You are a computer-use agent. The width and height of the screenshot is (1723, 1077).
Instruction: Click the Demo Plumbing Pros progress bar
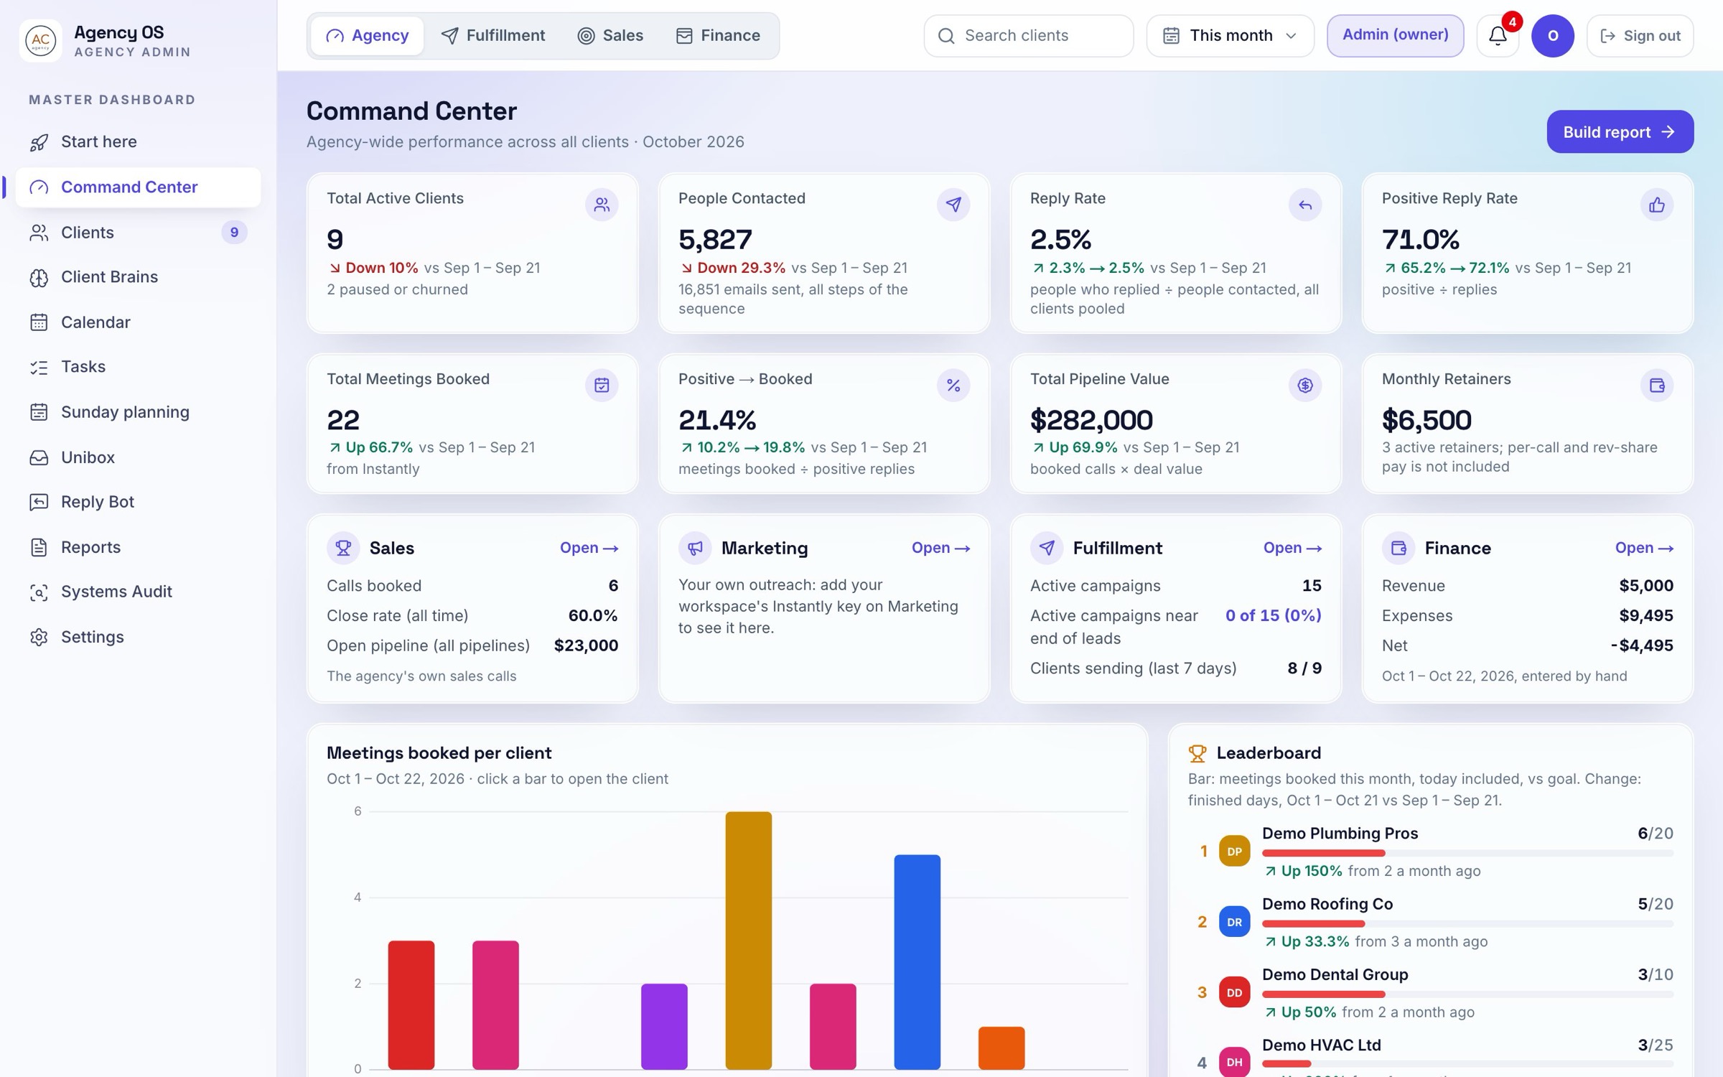tap(1467, 853)
